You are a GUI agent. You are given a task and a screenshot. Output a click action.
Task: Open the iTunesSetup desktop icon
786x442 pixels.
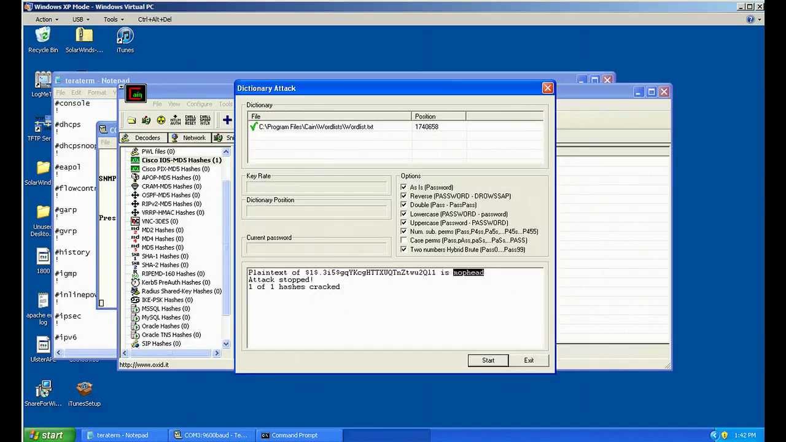coord(84,394)
